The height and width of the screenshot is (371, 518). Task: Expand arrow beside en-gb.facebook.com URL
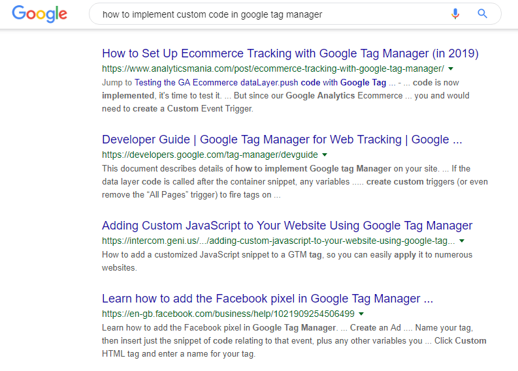361,314
